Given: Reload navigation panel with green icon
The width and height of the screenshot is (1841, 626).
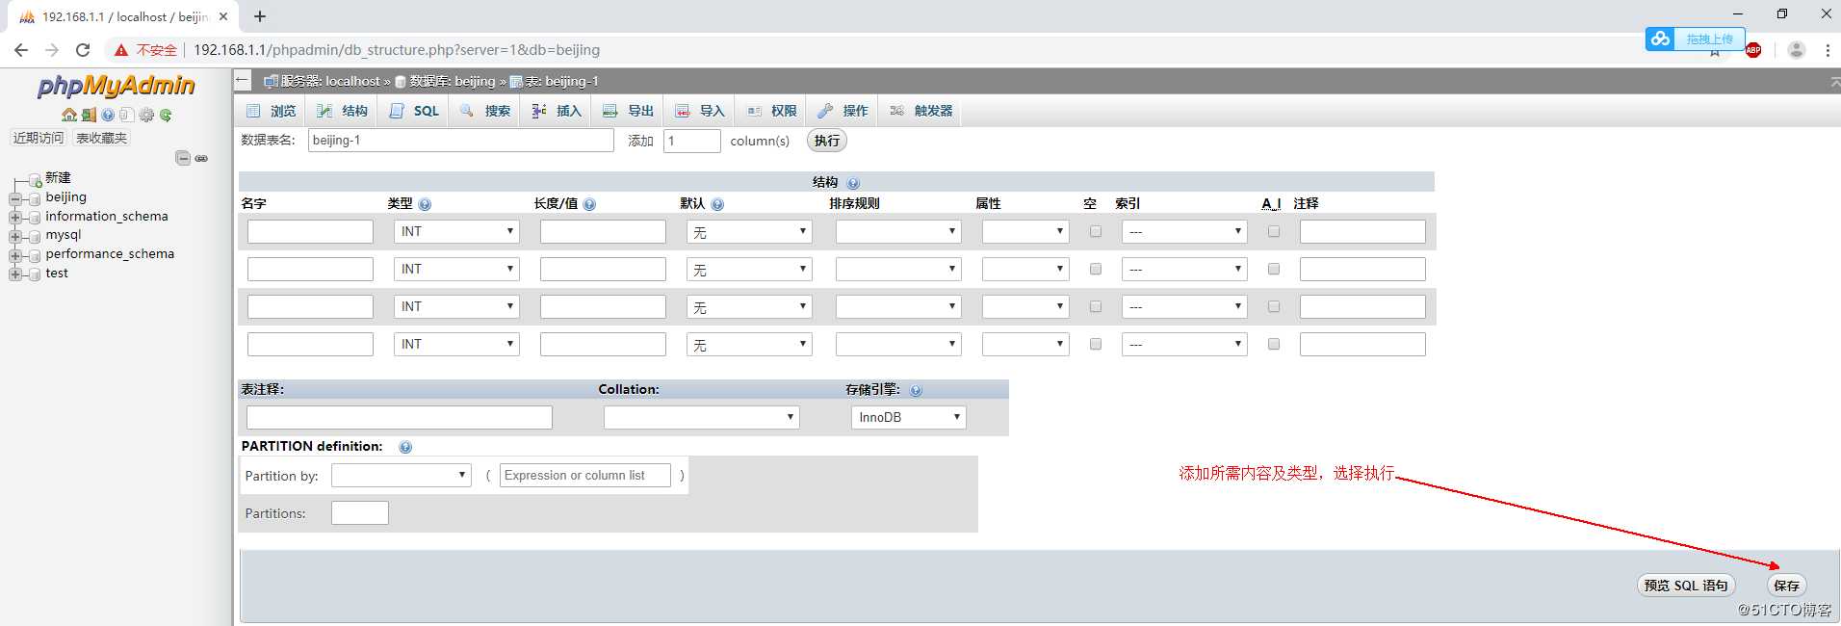Looking at the screenshot, I should tap(166, 115).
